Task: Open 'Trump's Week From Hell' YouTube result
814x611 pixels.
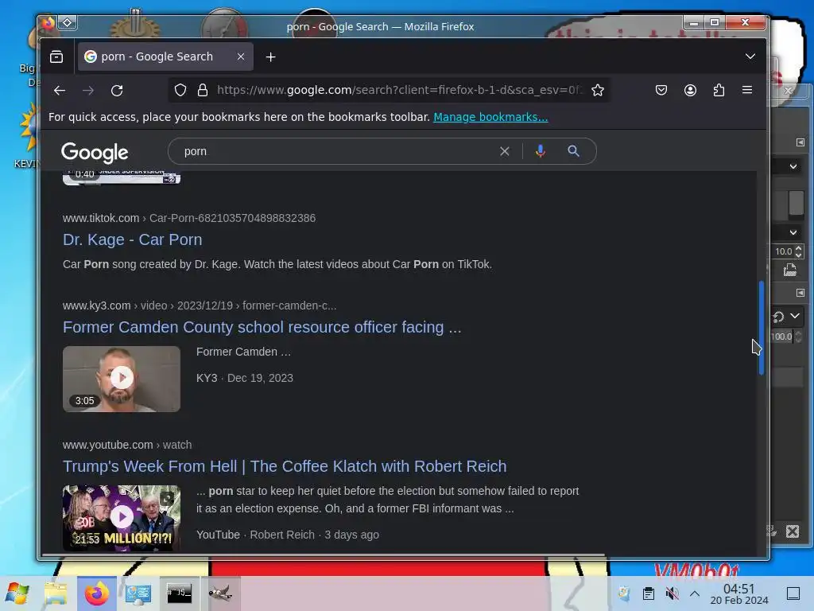Action: [285, 466]
